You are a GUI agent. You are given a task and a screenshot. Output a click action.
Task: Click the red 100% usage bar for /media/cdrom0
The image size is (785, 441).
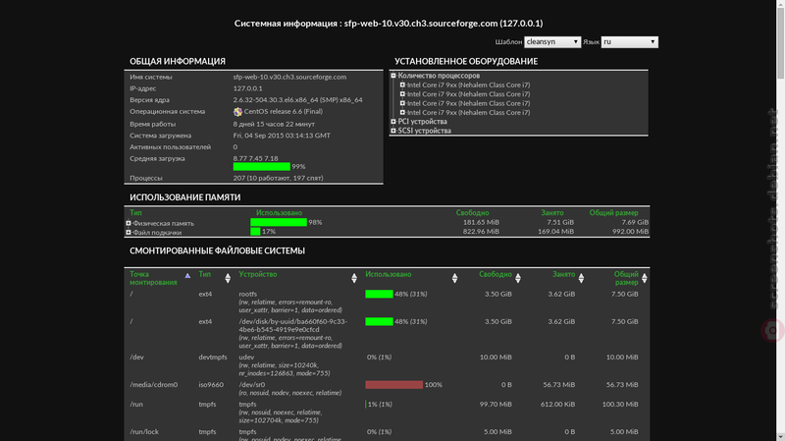pyautogui.click(x=394, y=385)
